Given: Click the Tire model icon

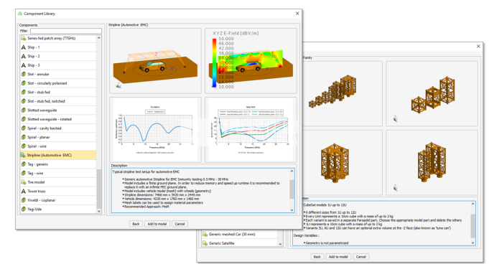Looking at the screenshot, I should pos(24,182).
